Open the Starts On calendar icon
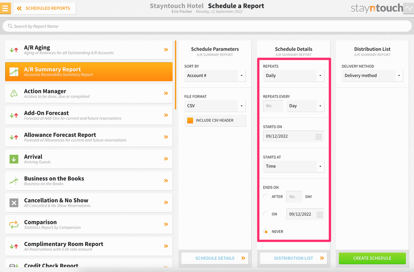Image resolution: width=414 pixels, height=272 pixels. click(319, 136)
